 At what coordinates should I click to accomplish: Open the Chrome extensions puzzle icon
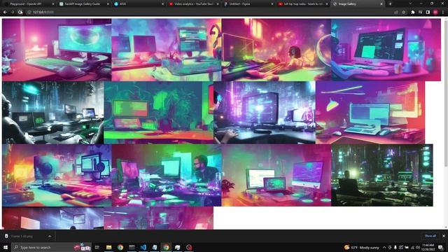(413, 13)
